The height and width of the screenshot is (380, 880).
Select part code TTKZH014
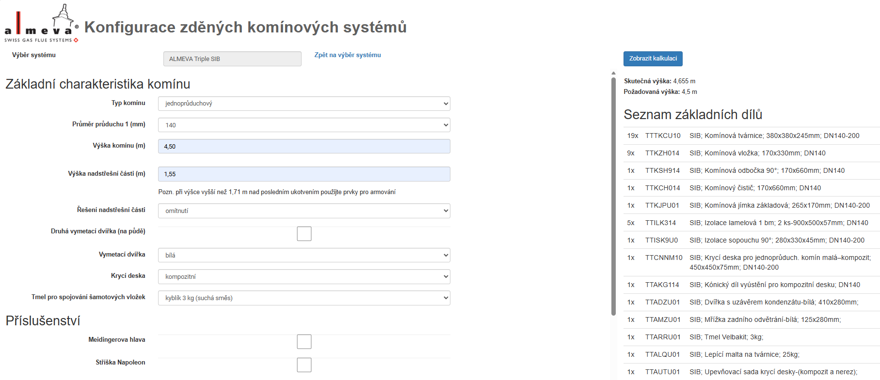(x=662, y=153)
